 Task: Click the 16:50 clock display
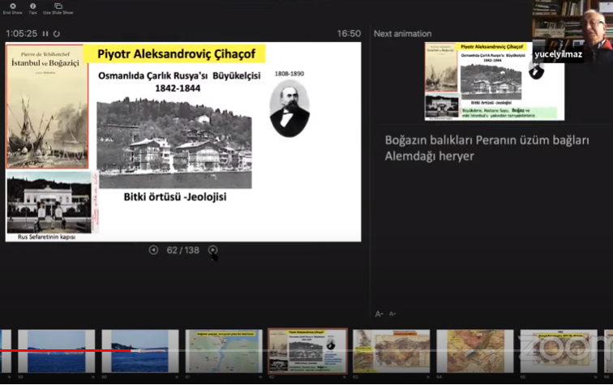(349, 33)
